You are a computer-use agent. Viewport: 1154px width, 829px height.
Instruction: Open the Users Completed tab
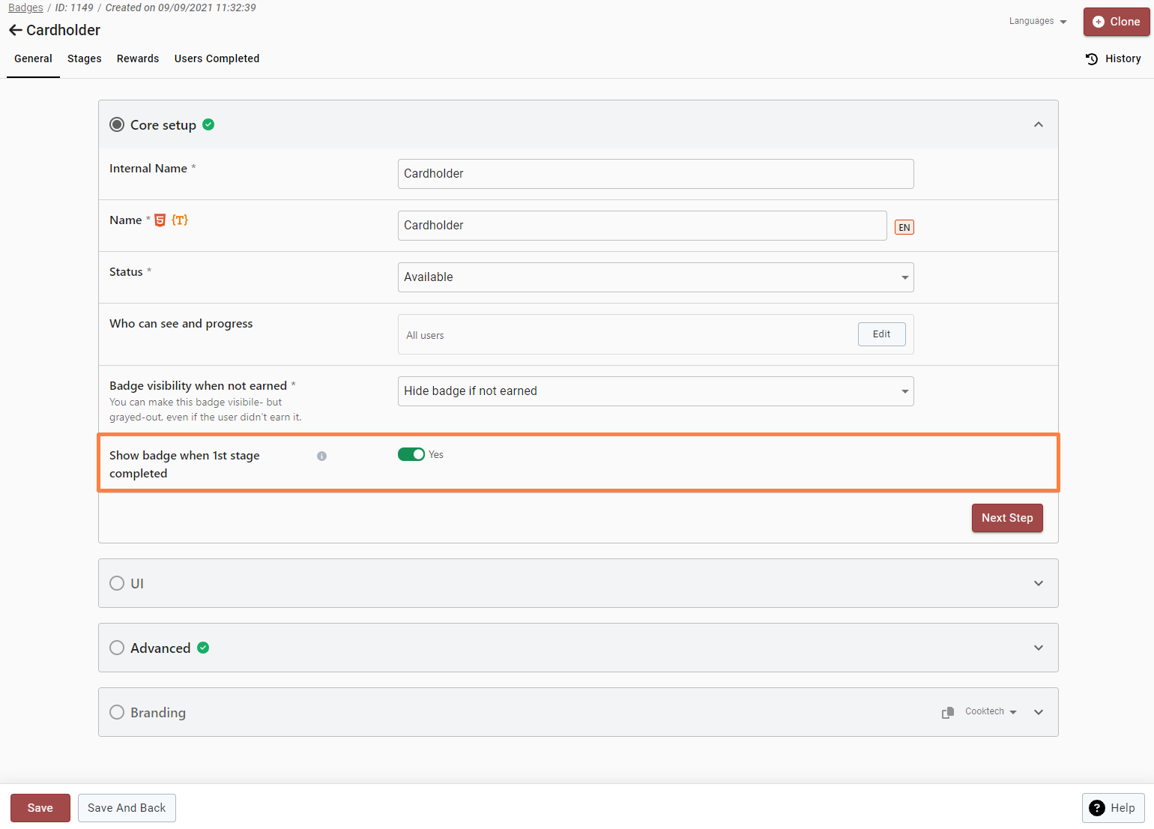click(217, 58)
